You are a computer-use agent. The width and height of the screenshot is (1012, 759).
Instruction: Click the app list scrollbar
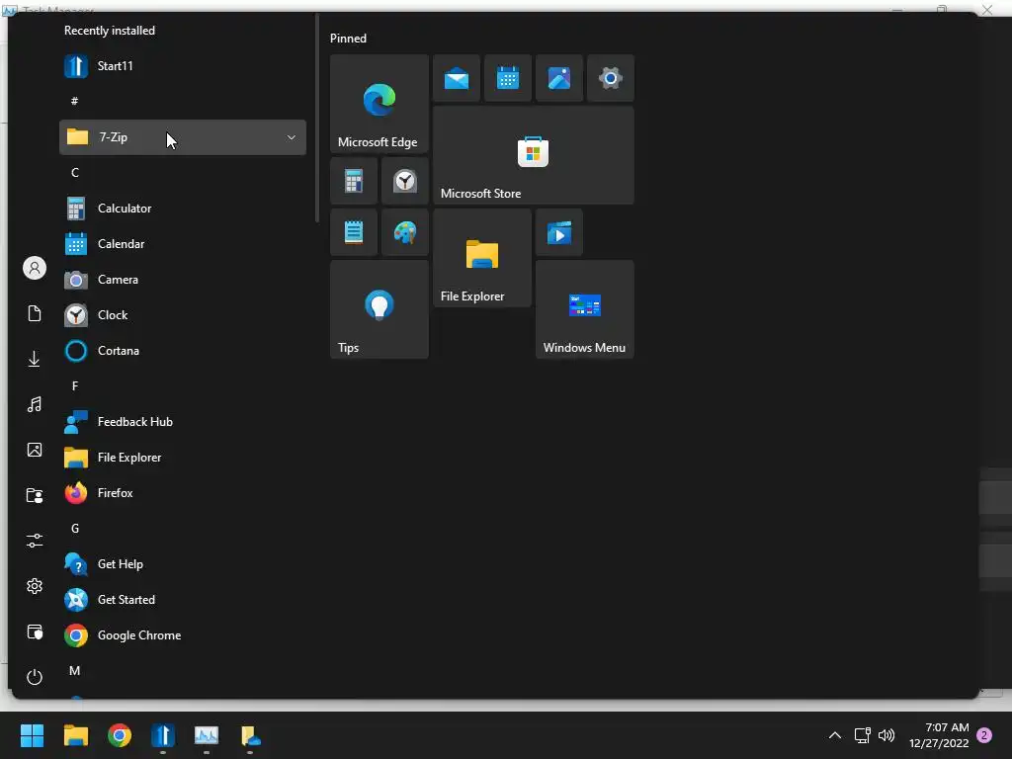[317, 120]
